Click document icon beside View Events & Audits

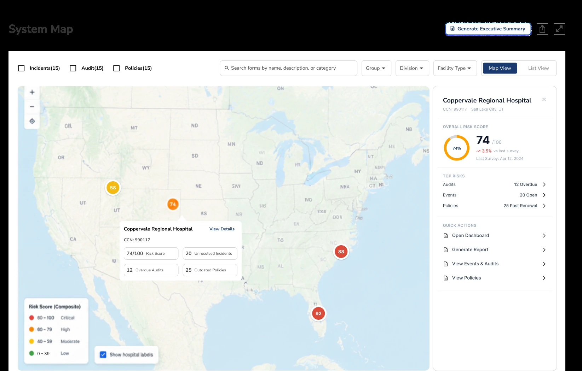click(446, 264)
